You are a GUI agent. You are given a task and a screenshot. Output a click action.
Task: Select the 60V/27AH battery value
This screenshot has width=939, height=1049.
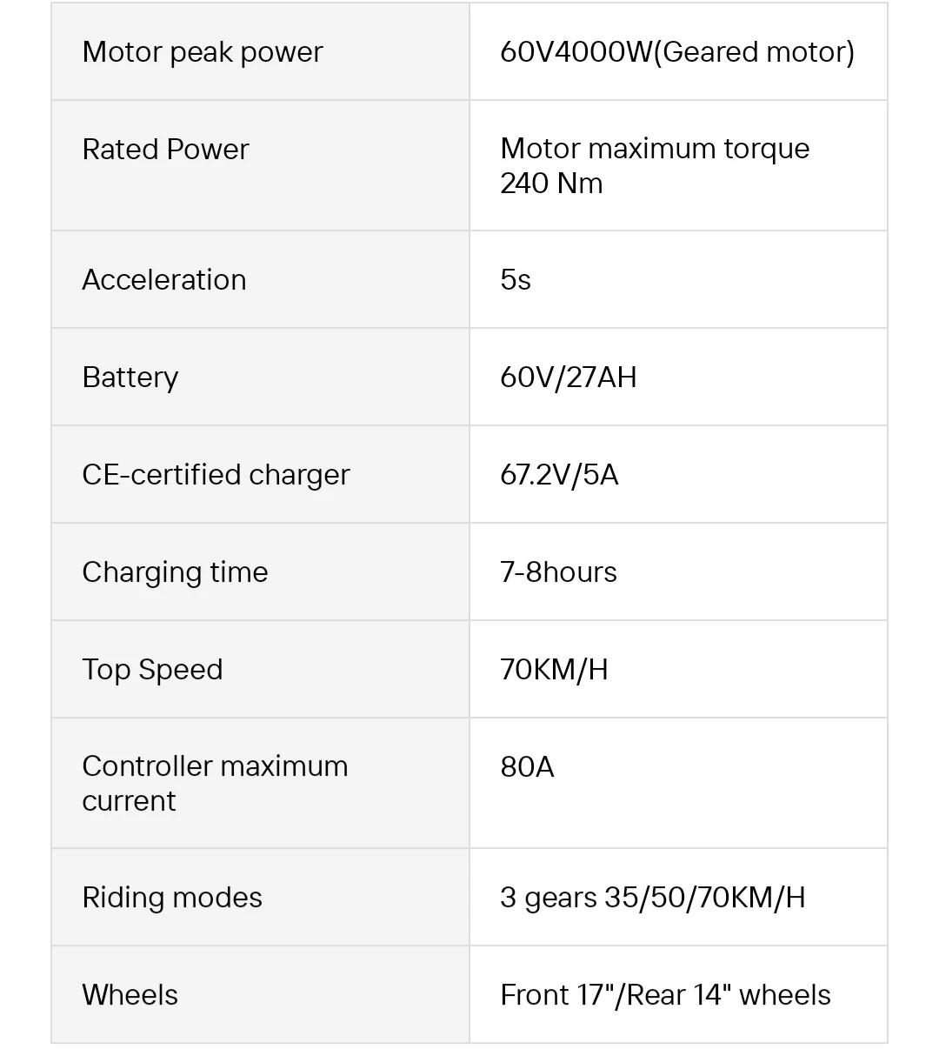click(x=568, y=378)
